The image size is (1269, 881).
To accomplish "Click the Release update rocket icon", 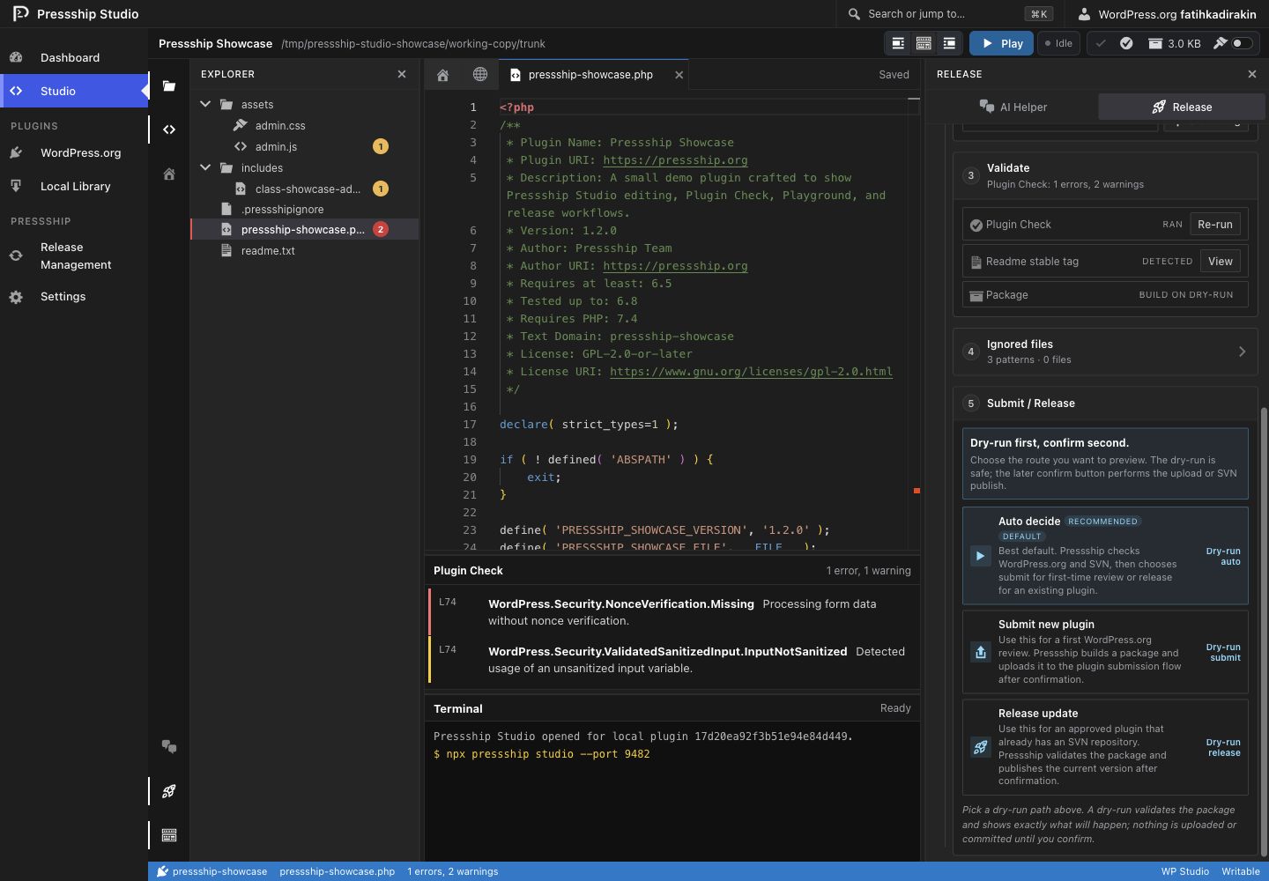I will [x=980, y=747].
